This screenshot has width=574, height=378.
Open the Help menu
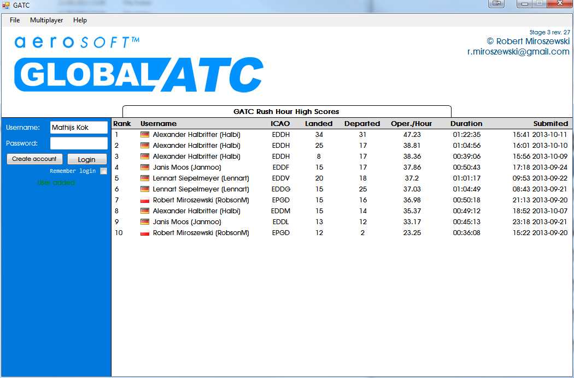click(80, 20)
